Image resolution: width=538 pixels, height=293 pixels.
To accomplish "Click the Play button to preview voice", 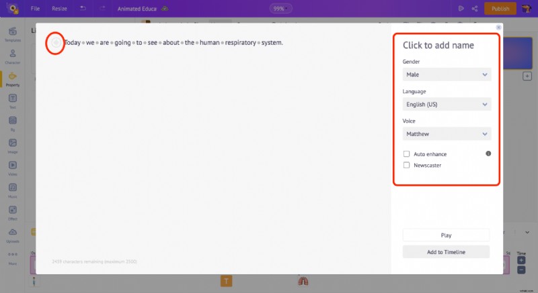I will [x=446, y=235].
